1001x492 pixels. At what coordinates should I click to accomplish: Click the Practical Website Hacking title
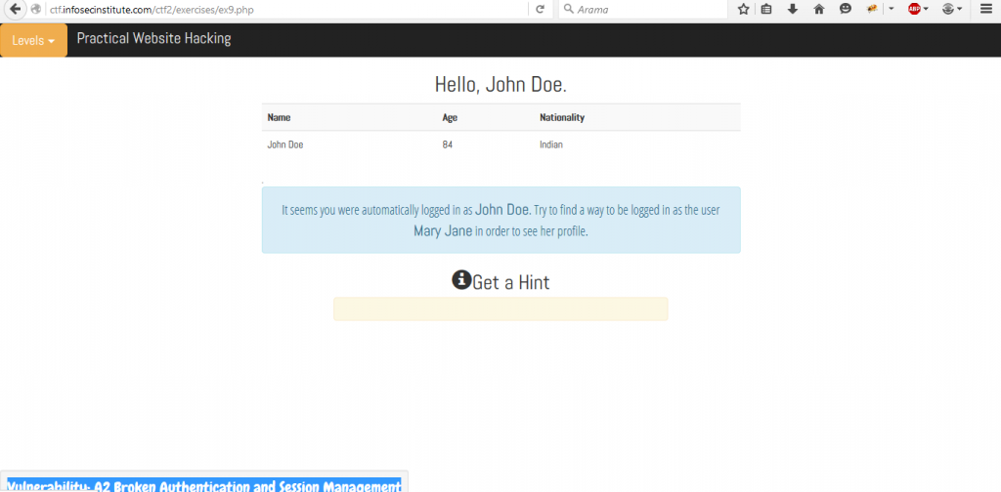[x=153, y=39]
